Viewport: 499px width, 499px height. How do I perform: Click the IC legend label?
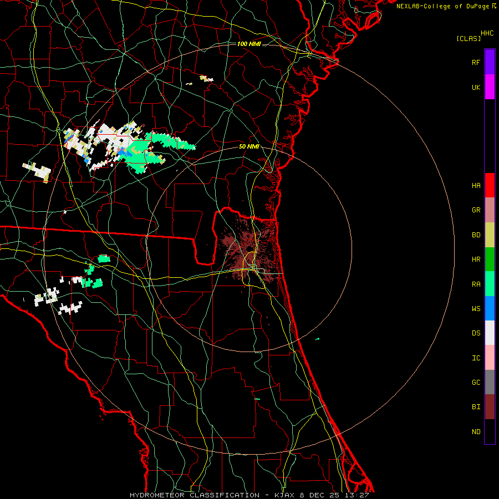point(476,358)
